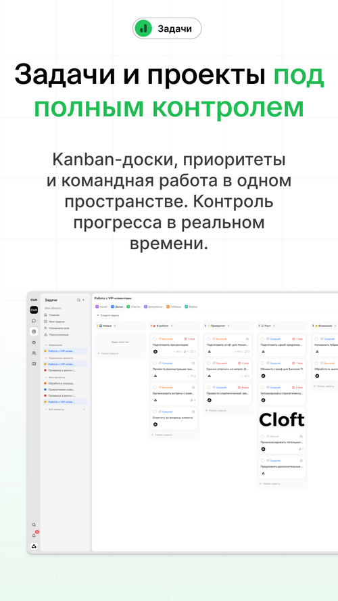Expand the Все проекты section
The image size is (338, 601).
point(46,409)
